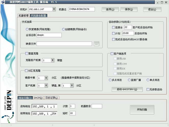169x127 pixels.
Task: Switch to the 机器管理 tab
Action: [x=23, y=16]
